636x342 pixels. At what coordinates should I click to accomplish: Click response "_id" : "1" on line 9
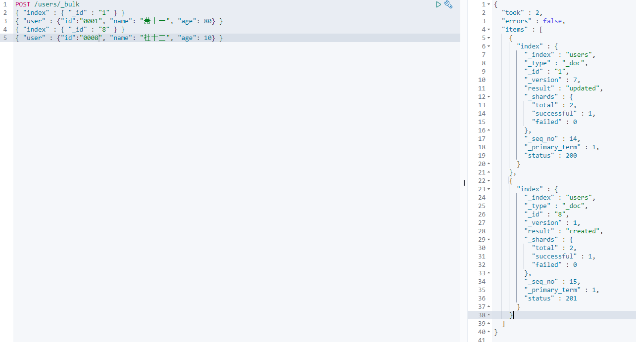(546, 72)
